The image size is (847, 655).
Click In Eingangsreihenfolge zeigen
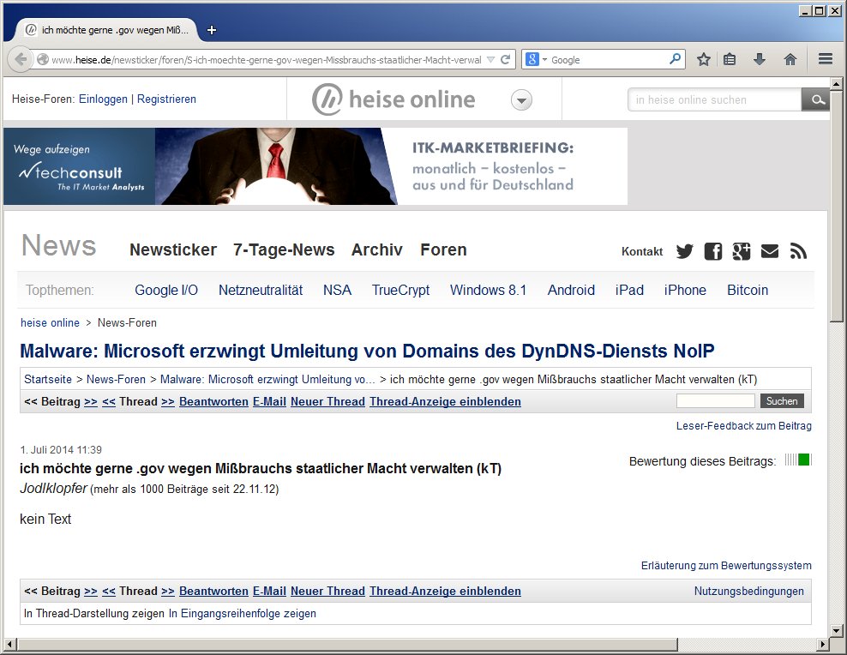(x=243, y=614)
